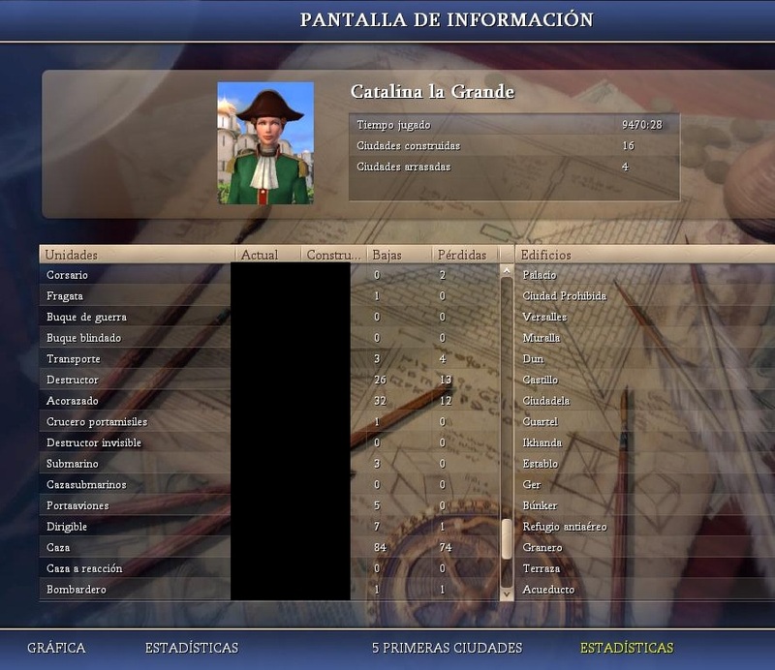This screenshot has width=775, height=670.
Task: Click the units list scroll up arrow
Action: (x=506, y=273)
